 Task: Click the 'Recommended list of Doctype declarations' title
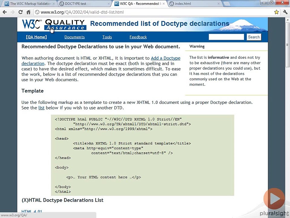click(160, 24)
